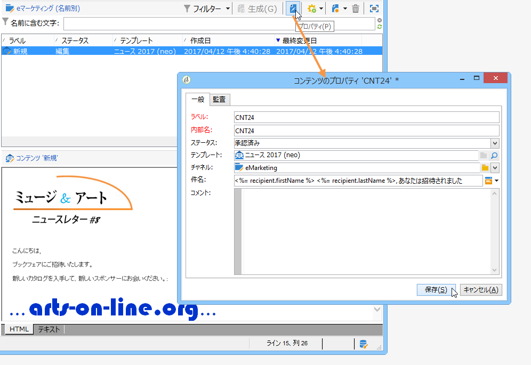The image size is (531, 365).
Task: Click the new content document icon
Action: point(335,9)
